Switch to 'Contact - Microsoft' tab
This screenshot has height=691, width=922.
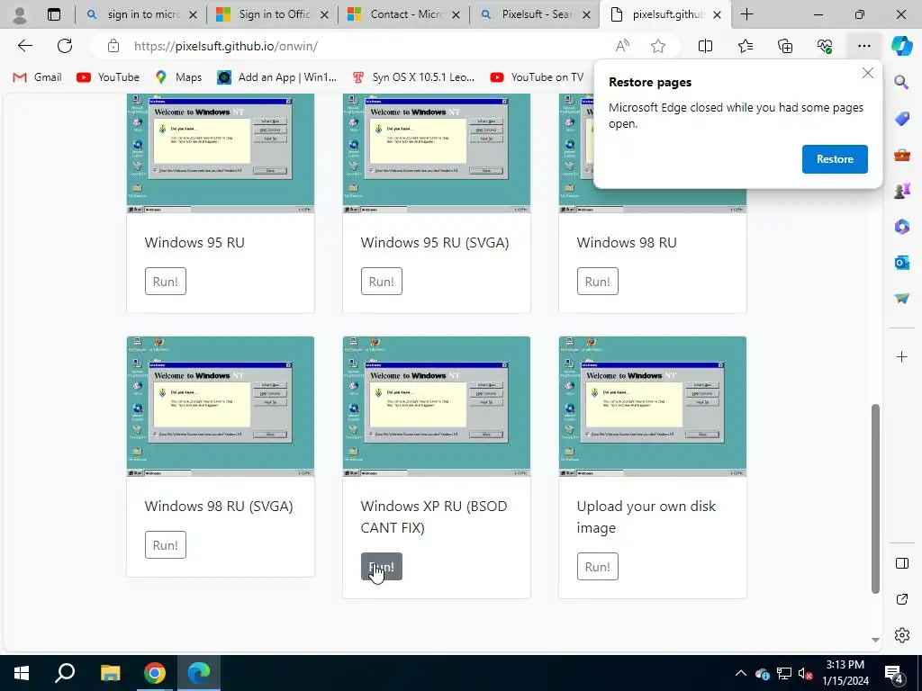click(404, 14)
